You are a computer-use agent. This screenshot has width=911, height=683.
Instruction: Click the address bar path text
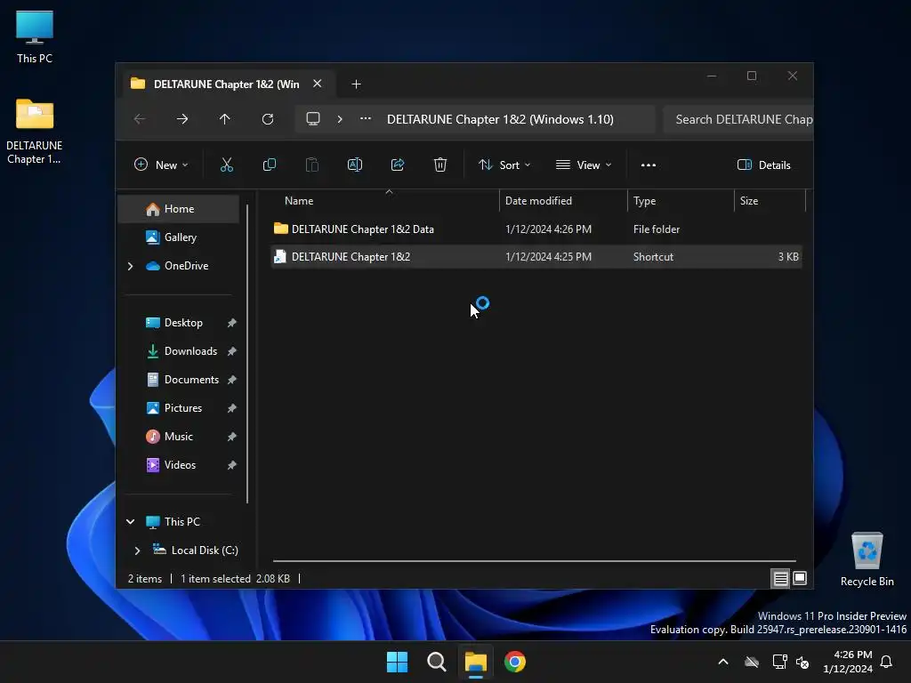tap(500, 119)
